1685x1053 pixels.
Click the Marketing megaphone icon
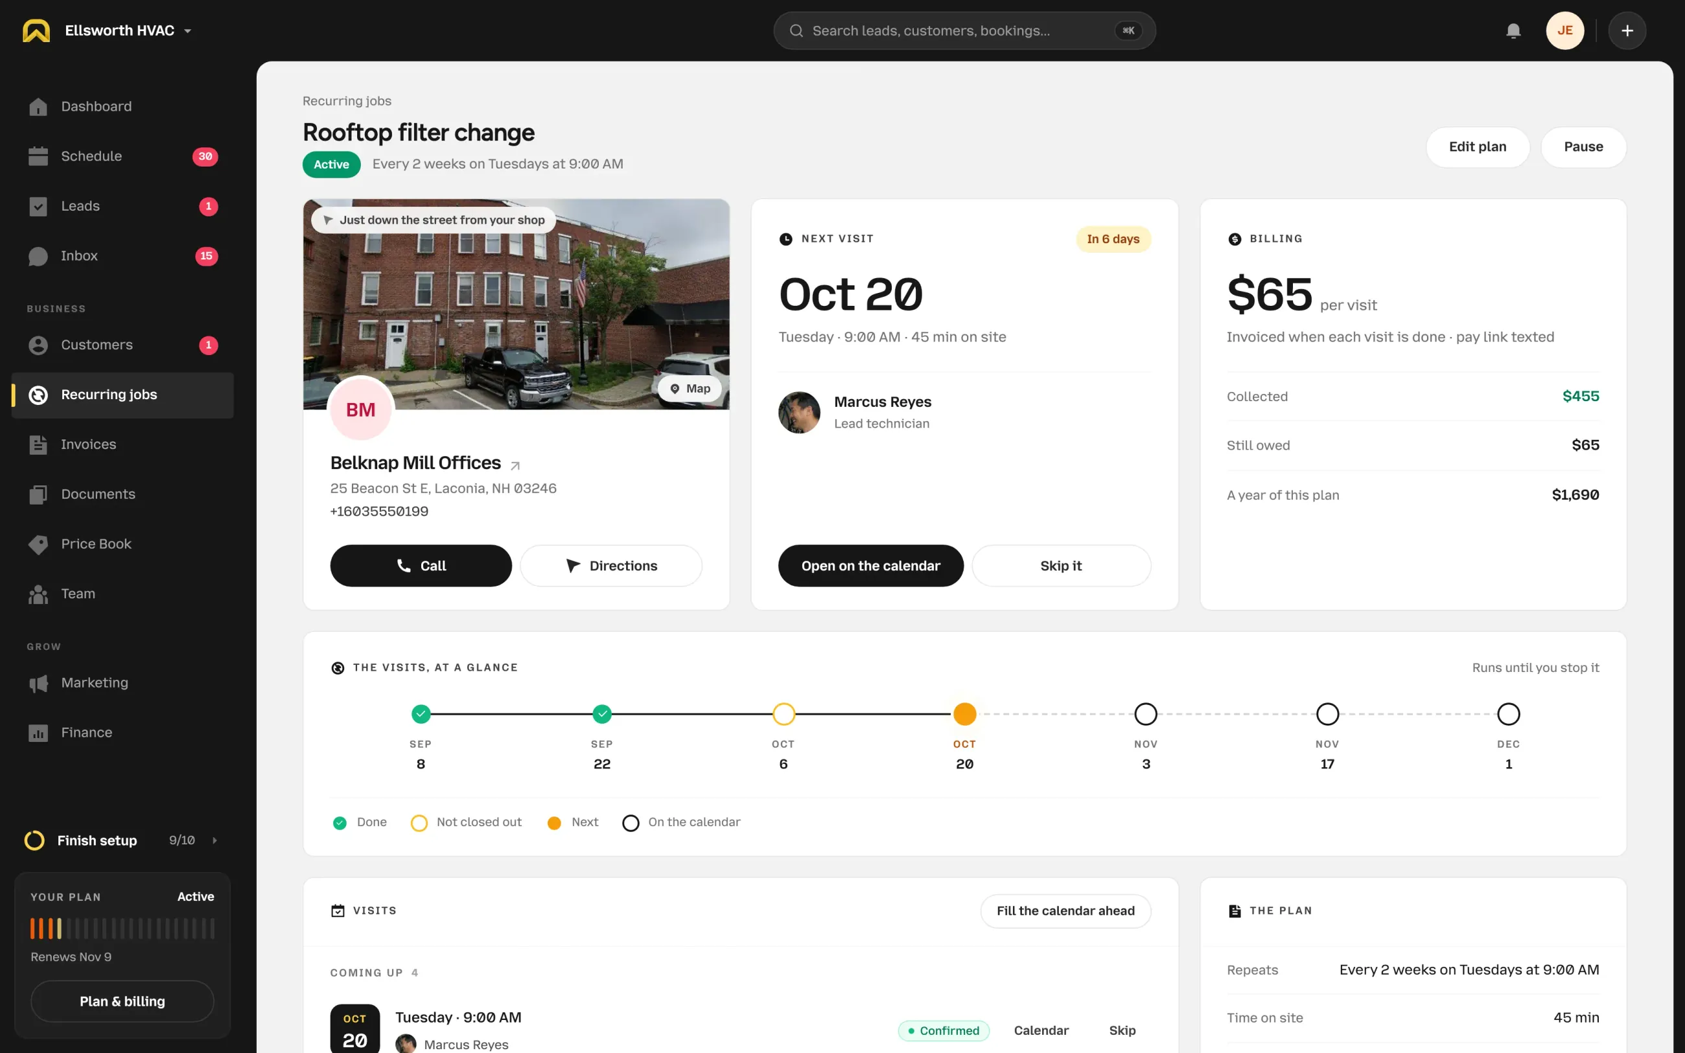38,683
